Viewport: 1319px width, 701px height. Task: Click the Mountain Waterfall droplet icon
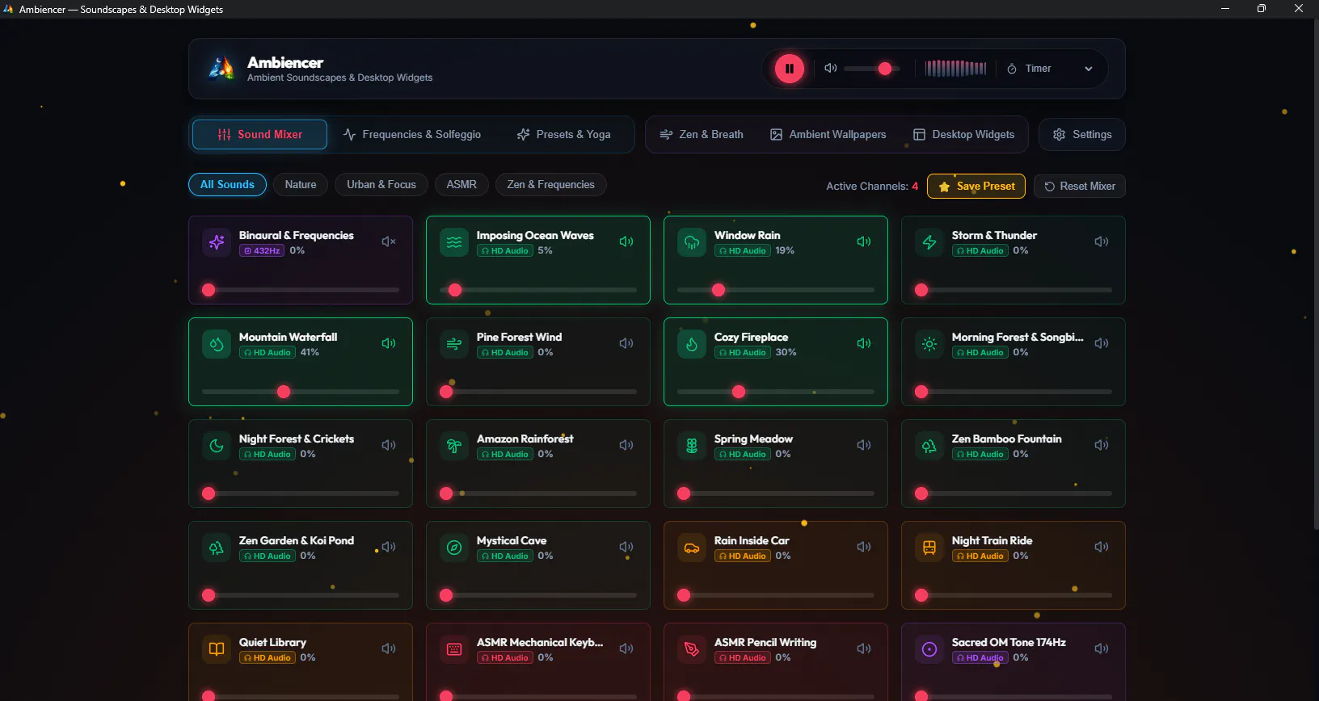[217, 344]
